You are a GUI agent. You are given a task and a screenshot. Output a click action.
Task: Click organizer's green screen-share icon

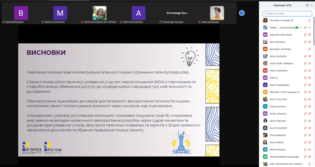point(297,28)
